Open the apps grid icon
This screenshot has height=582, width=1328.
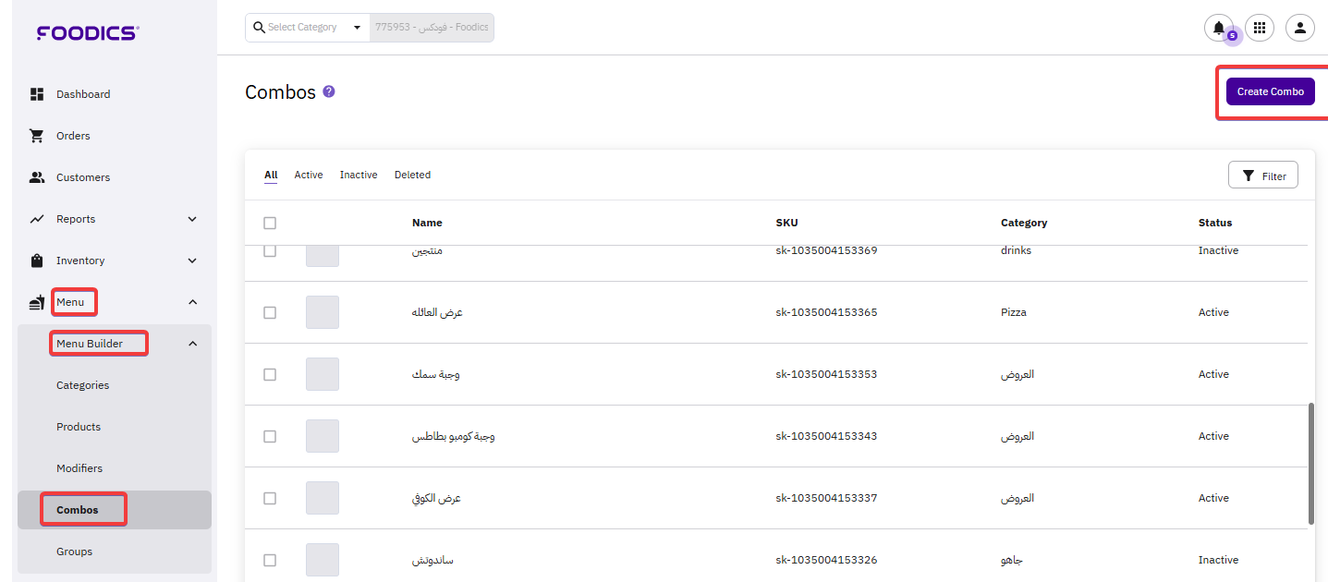click(x=1259, y=28)
